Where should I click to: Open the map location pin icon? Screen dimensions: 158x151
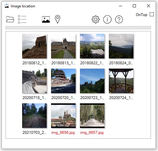point(57,19)
